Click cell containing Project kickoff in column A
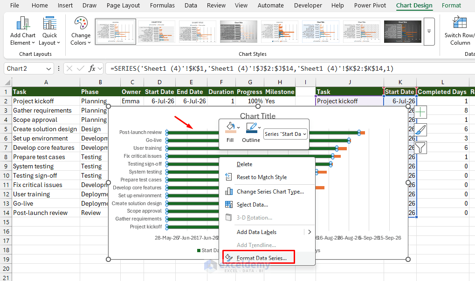This screenshot has height=281, width=475. tap(46, 101)
